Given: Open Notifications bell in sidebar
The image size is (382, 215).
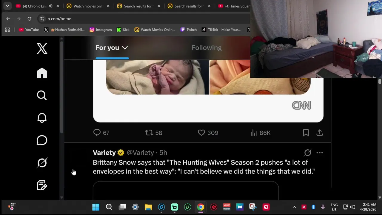Looking at the screenshot, I should click(42, 118).
